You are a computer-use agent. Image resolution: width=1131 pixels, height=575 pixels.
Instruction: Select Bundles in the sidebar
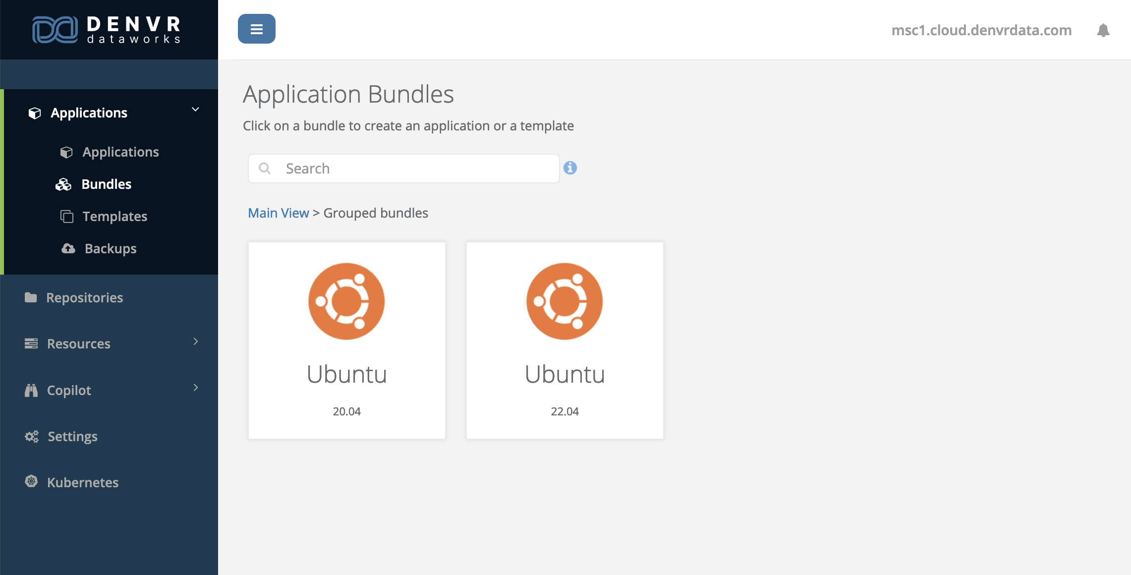click(106, 184)
